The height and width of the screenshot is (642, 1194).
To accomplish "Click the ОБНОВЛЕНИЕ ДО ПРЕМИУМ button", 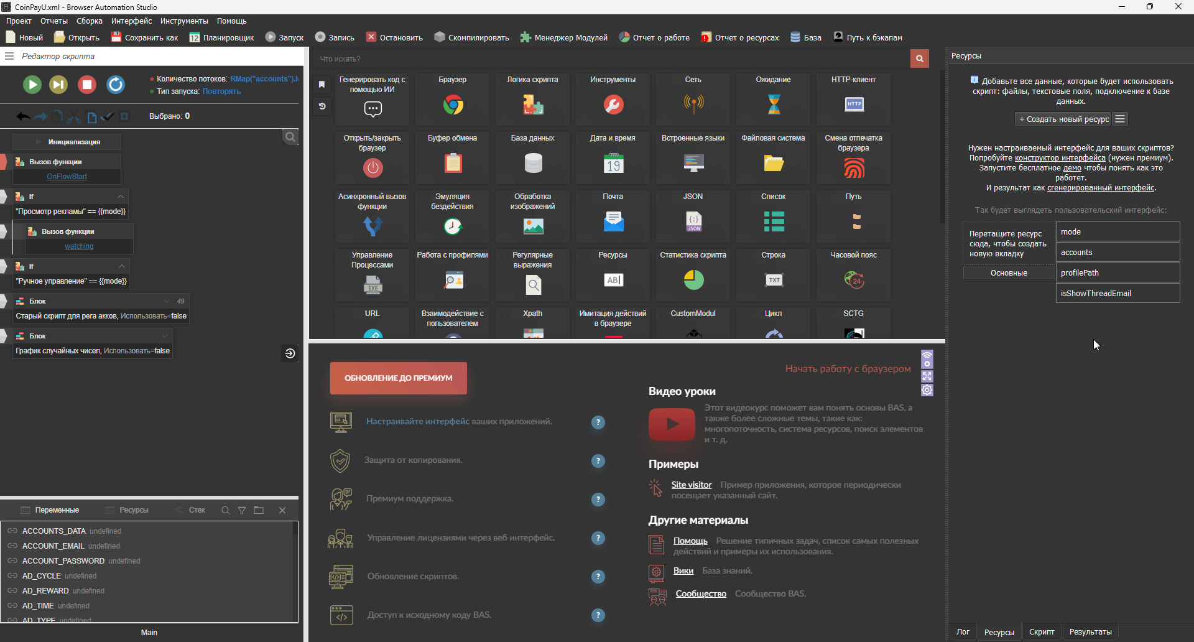I will (398, 378).
